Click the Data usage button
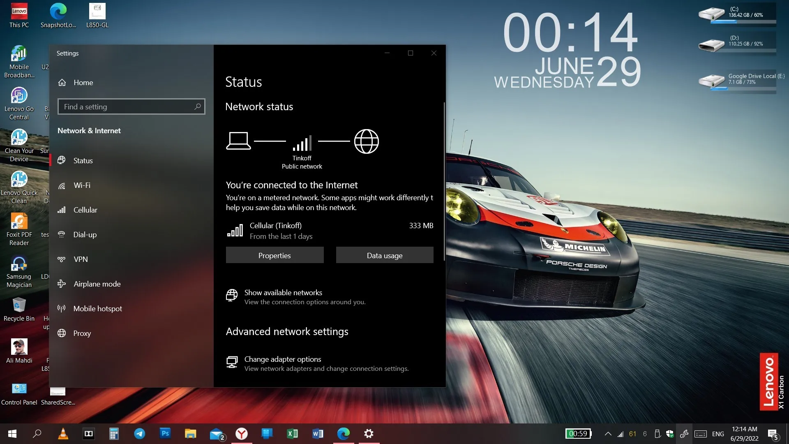Screen dimensions: 789x444 384,255
